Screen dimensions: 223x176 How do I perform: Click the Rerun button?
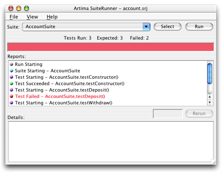pos(199,114)
